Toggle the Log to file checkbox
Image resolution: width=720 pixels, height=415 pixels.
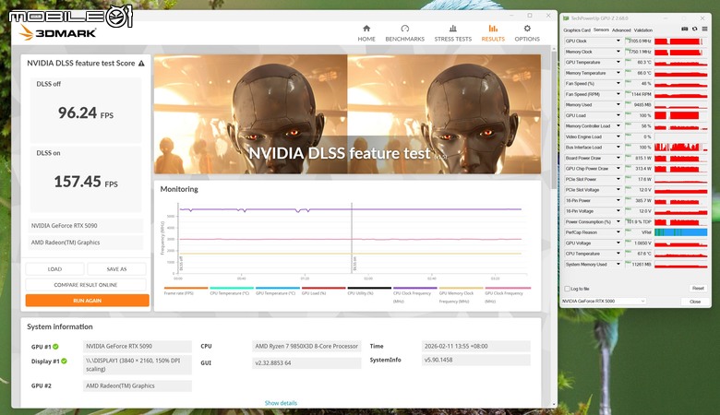pos(567,289)
